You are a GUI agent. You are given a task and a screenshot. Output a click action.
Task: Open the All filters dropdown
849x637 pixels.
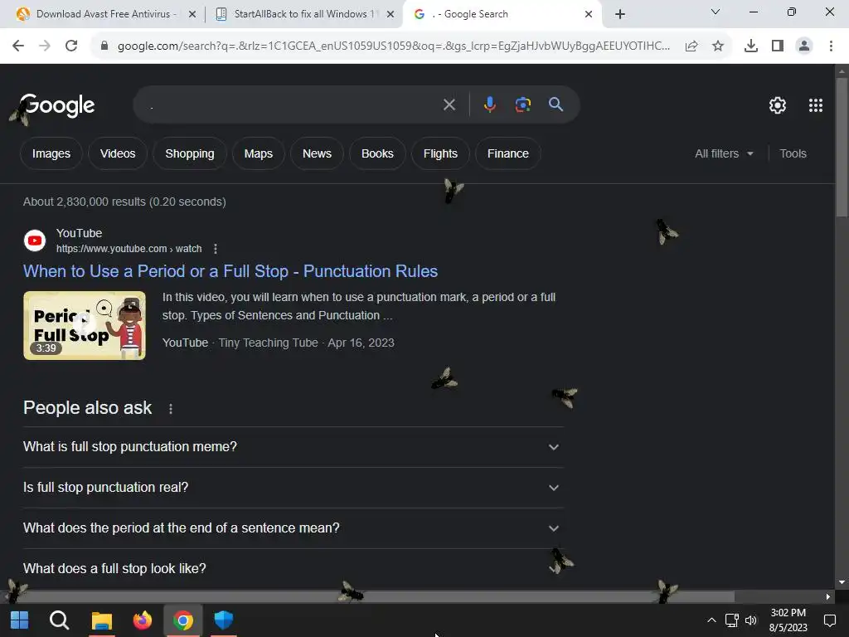click(x=724, y=153)
